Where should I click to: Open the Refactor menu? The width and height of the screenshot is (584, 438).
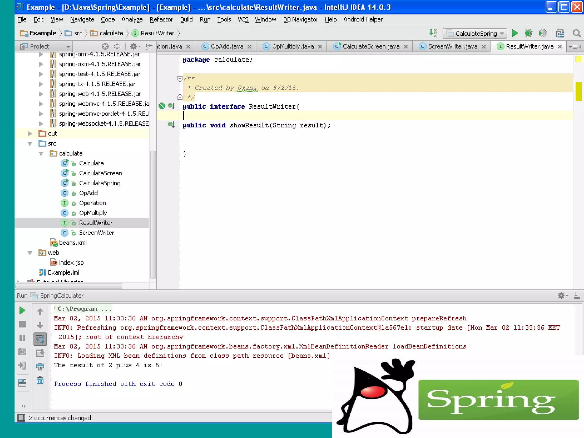[x=161, y=19]
